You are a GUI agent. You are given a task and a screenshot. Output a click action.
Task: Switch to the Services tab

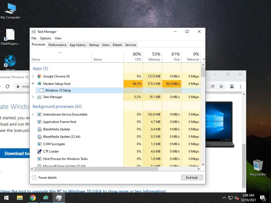131,45
